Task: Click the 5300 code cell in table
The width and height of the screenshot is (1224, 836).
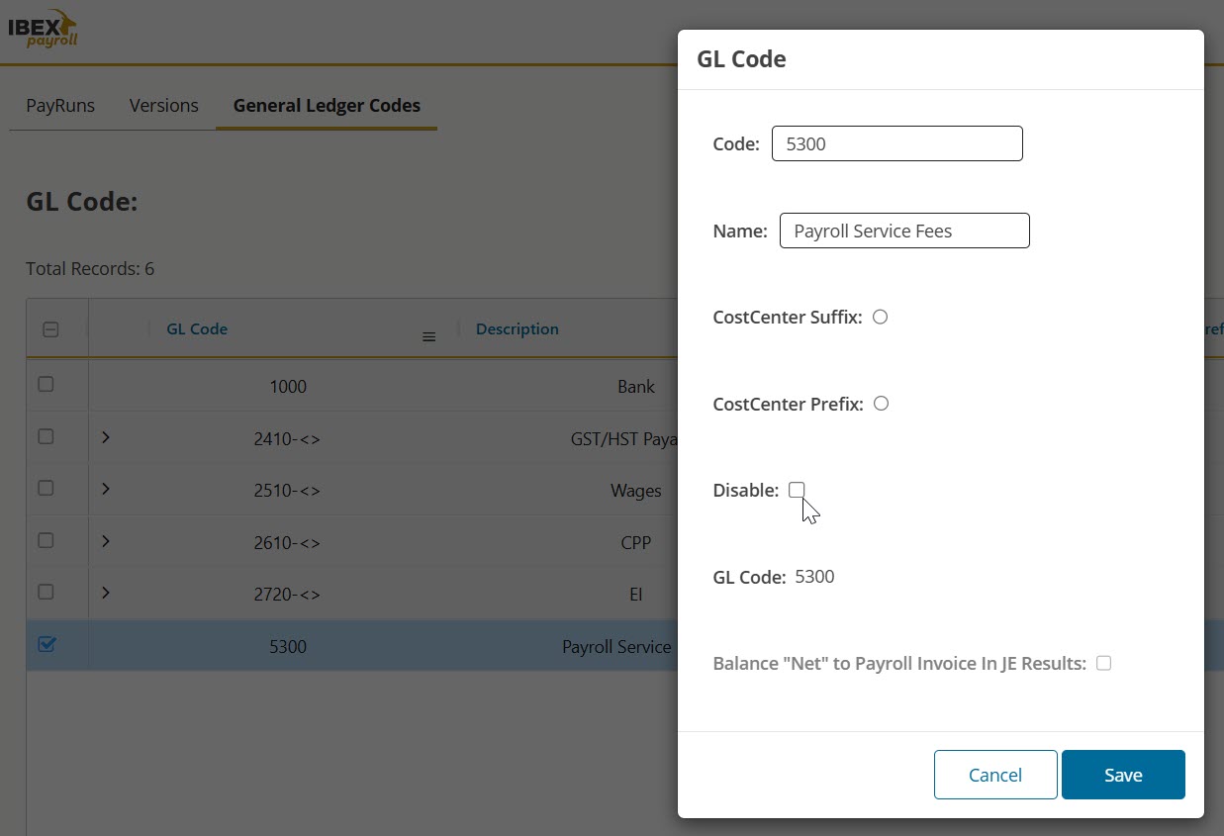Action: pyautogui.click(x=288, y=647)
